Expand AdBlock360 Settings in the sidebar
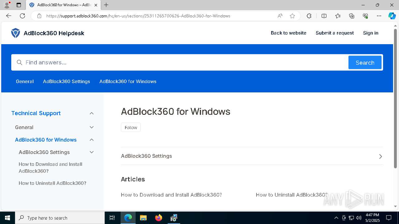 [92, 152]
